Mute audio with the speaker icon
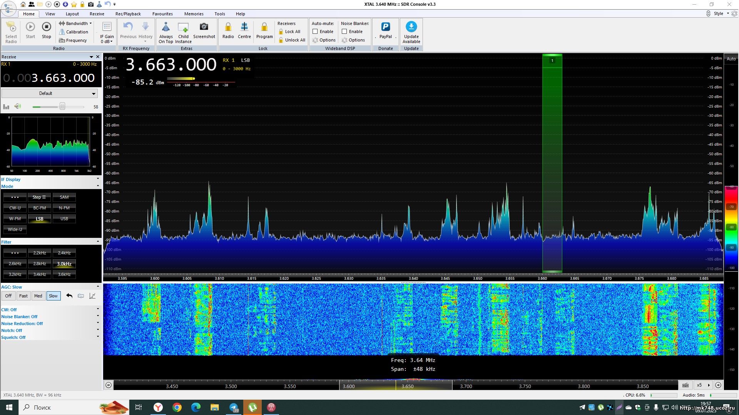The width and height of the screenshot is (739, 415). [18, 106]
